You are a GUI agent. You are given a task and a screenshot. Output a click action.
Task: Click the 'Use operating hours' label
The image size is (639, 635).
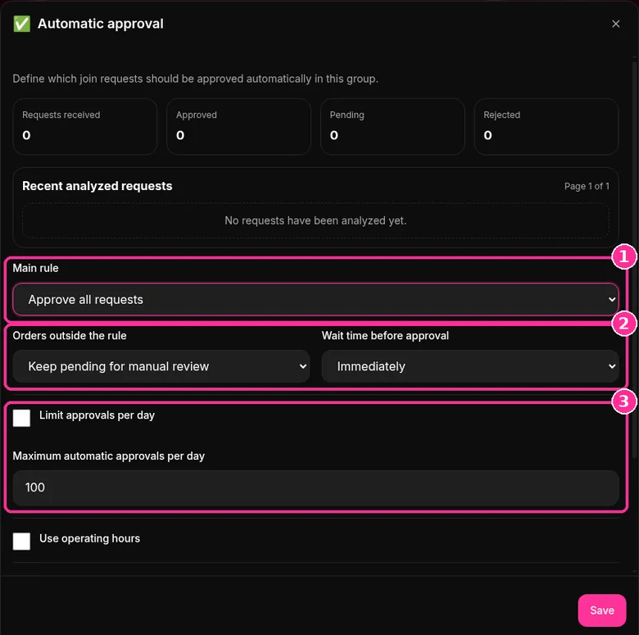click(89, 538)
